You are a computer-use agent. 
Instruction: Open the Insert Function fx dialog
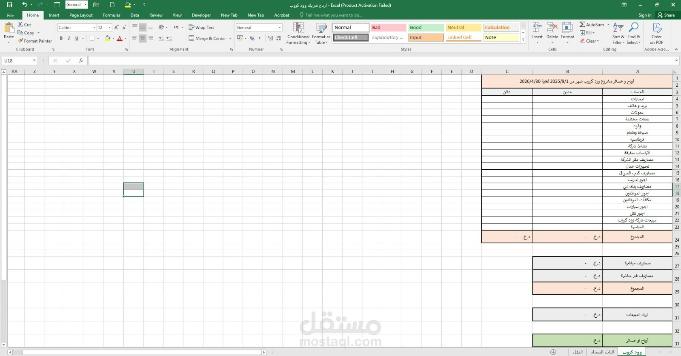coord(81,61)
